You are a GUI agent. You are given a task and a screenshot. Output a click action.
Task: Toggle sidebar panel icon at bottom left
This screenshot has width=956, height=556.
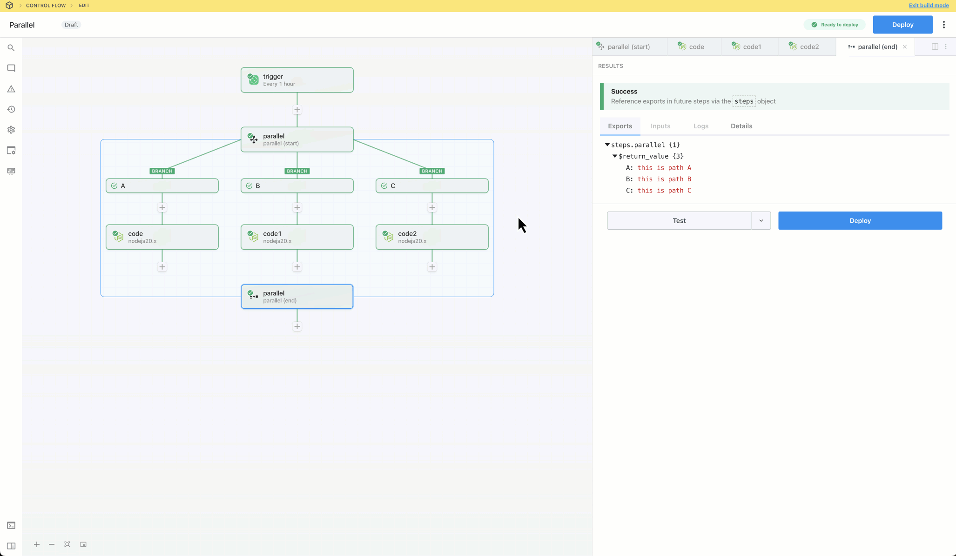[11, 546]
